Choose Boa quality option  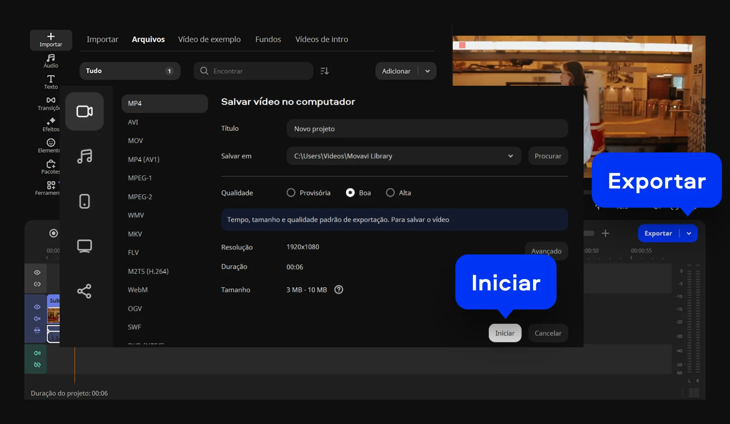[350, 193]
